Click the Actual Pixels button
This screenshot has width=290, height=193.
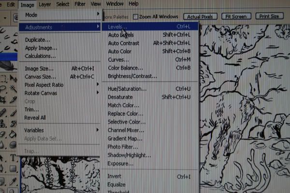(x=200, y=16)
